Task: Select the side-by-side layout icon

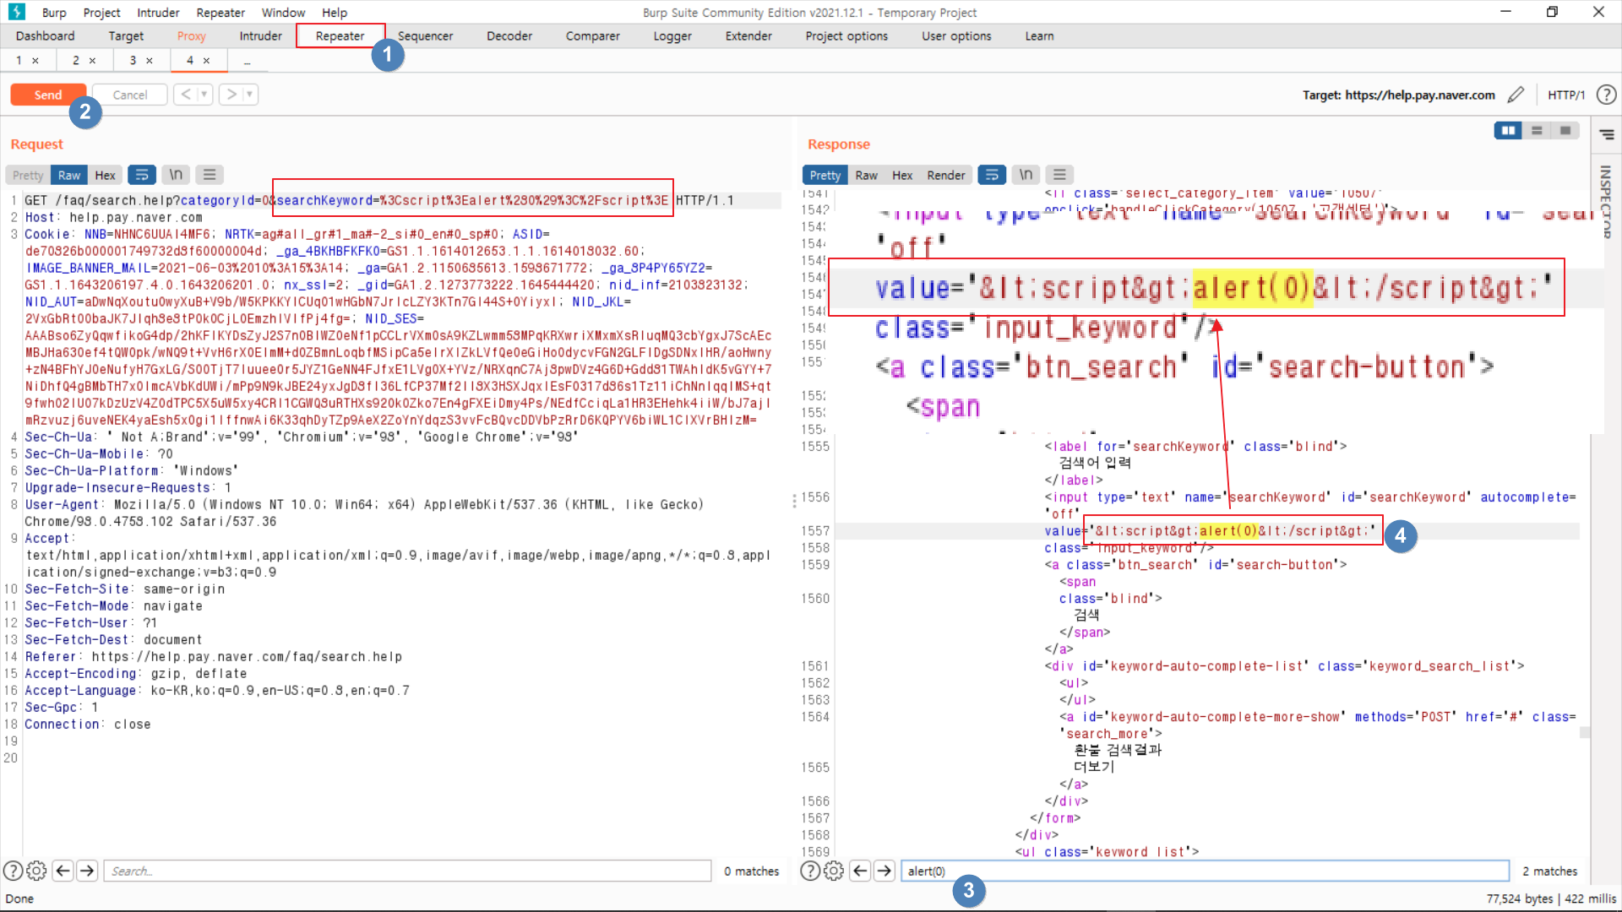Action: click(1508, 130)
